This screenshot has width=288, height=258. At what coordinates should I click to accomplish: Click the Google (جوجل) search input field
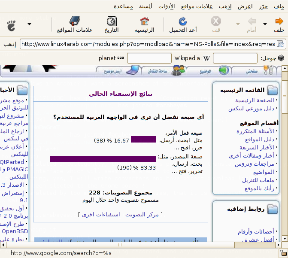click(x=235, y=58)
